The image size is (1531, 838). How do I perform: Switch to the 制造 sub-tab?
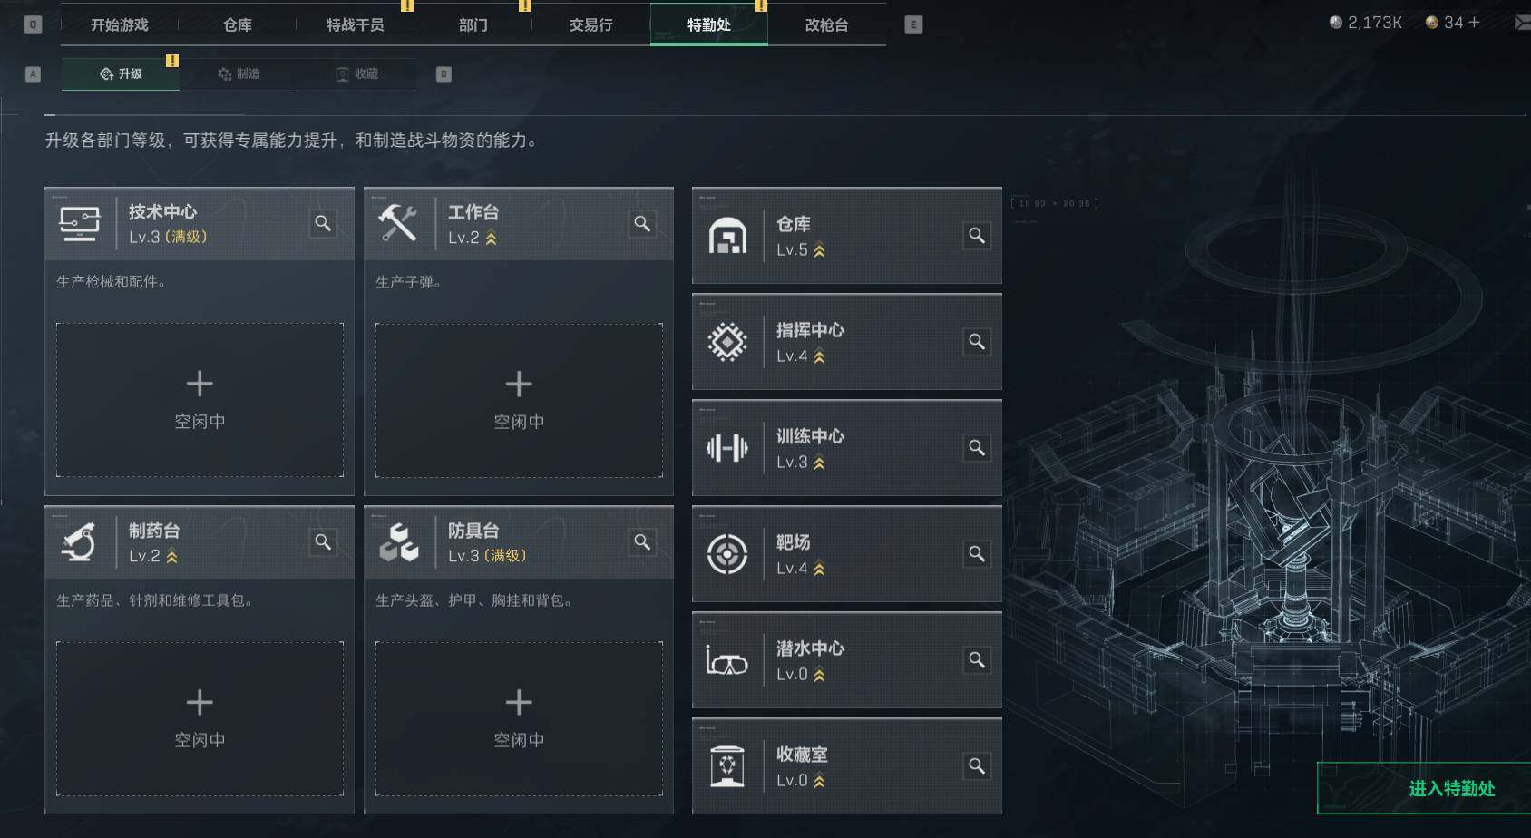coord(239,73)
